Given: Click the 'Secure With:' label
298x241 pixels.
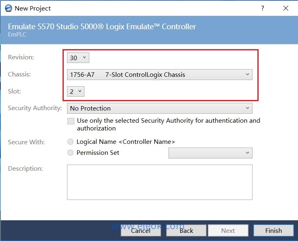Looking at the screenshot, I should [x=26, y=142].
